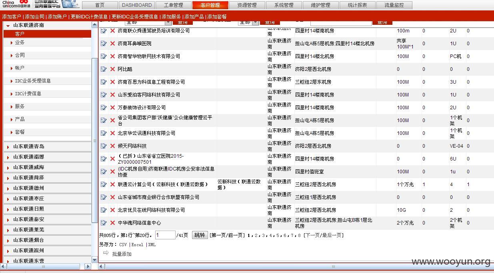This screenshot has width=494, height=273.
Task: Open the 工单管理 tab
Action: pyautogui.click(x=174, y=5)
